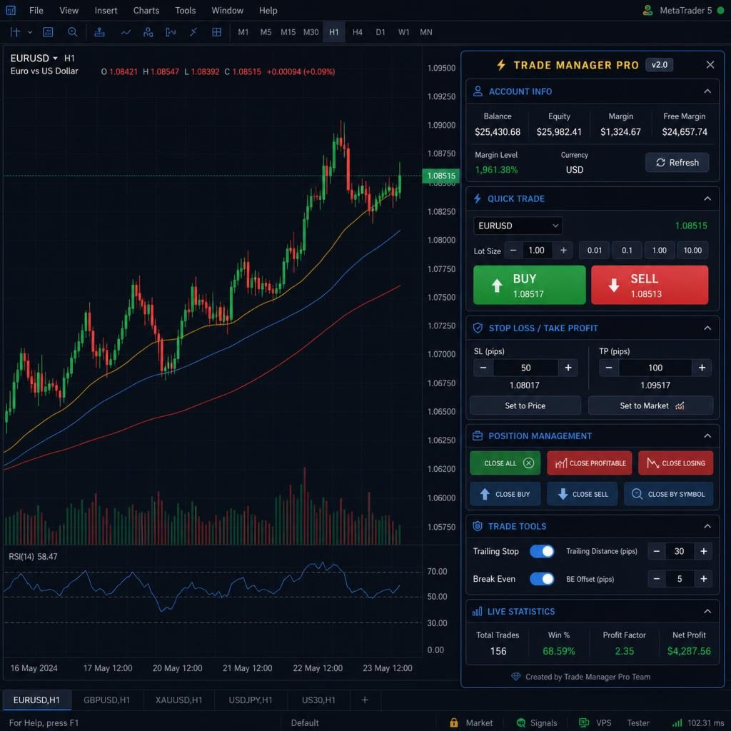Increase the Lot Size with plus stepper

point(563,251)
